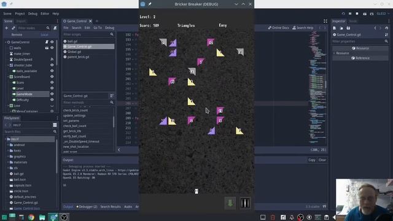Image resolution: width=393 pixels, height=221 pixels.
Task: Expand the graphics folder
Action: pos(8,157)
